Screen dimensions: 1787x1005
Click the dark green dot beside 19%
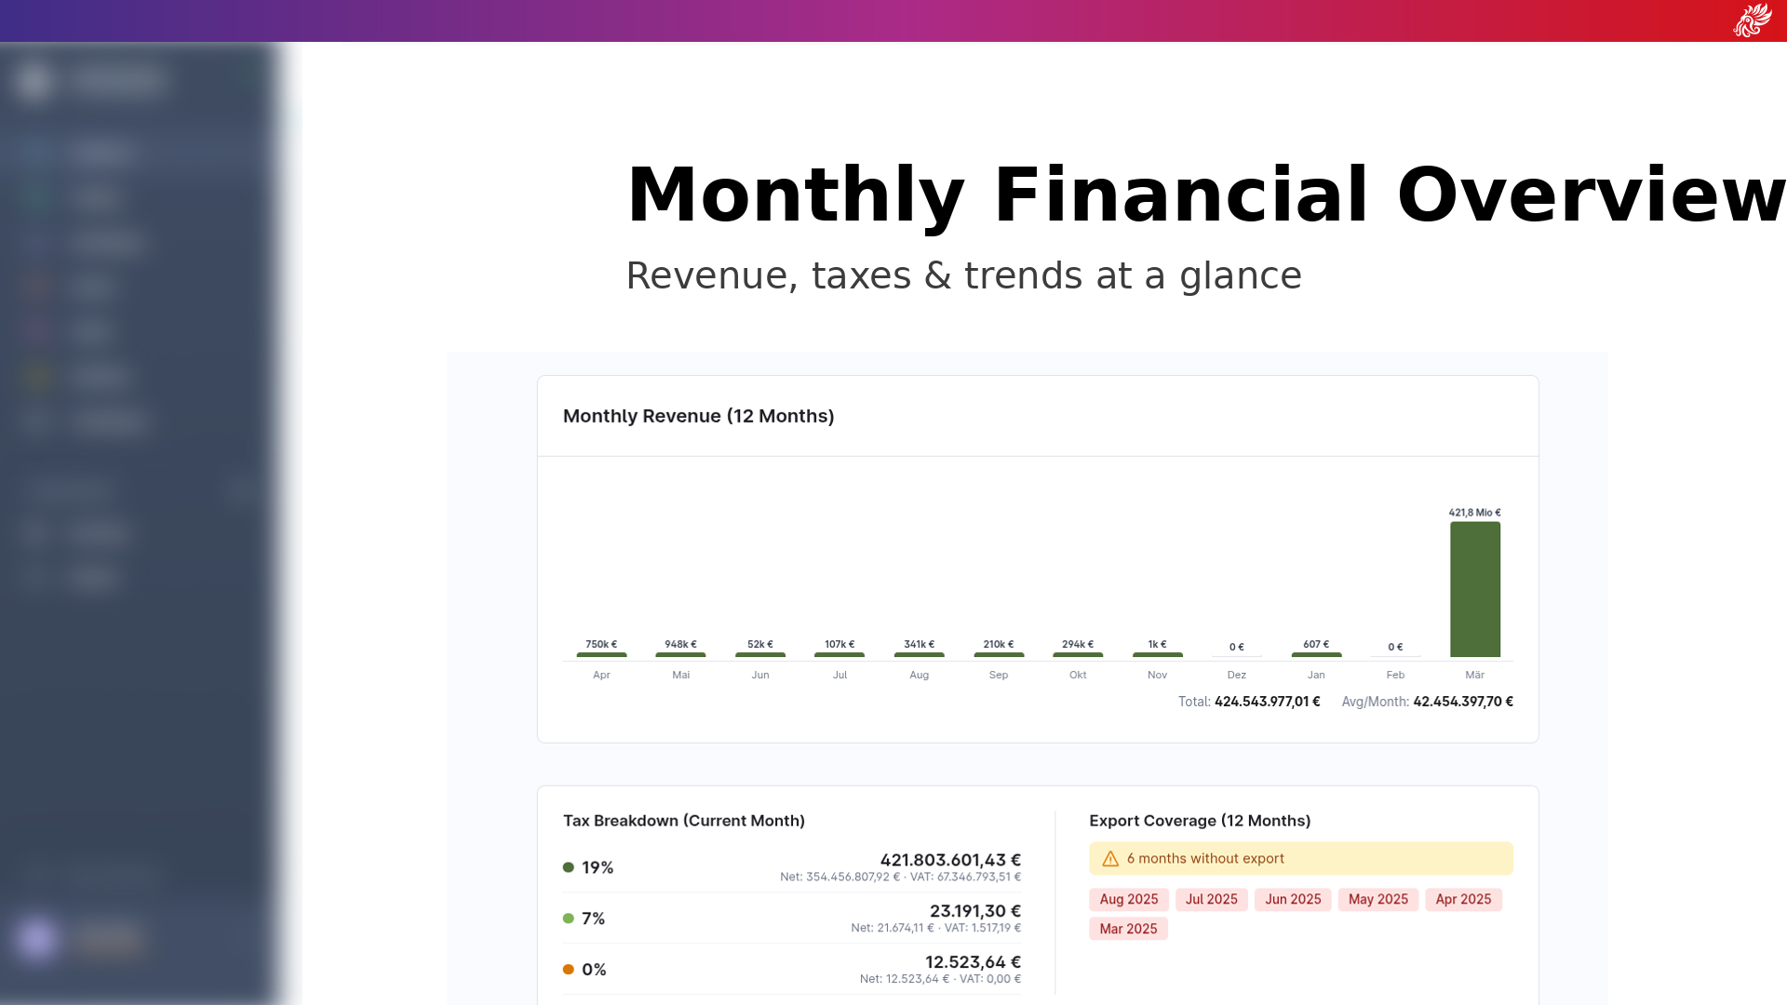(x=569, y=867)
